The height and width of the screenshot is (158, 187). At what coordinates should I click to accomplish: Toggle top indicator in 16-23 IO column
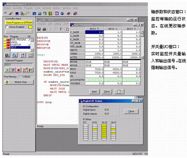click(x=104, y=125)
